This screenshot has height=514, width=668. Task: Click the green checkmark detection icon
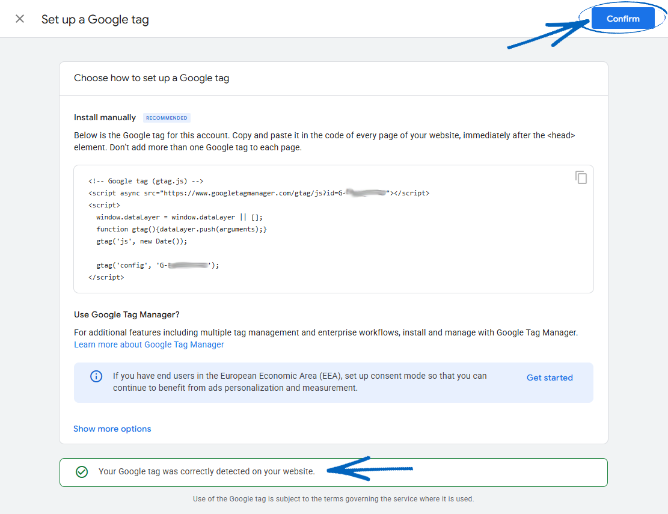(82, 472)
